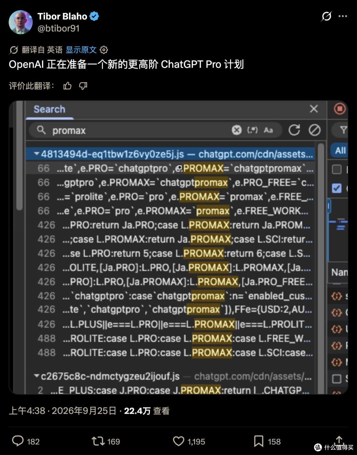
Task: Open the Grok icon on the tweet
Action: tap(326, 16)
